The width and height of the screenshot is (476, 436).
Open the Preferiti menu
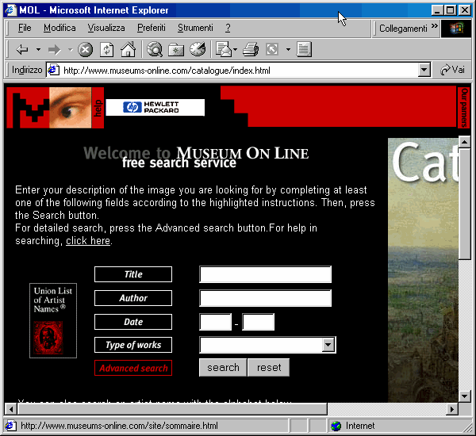[x=152, y=28]
